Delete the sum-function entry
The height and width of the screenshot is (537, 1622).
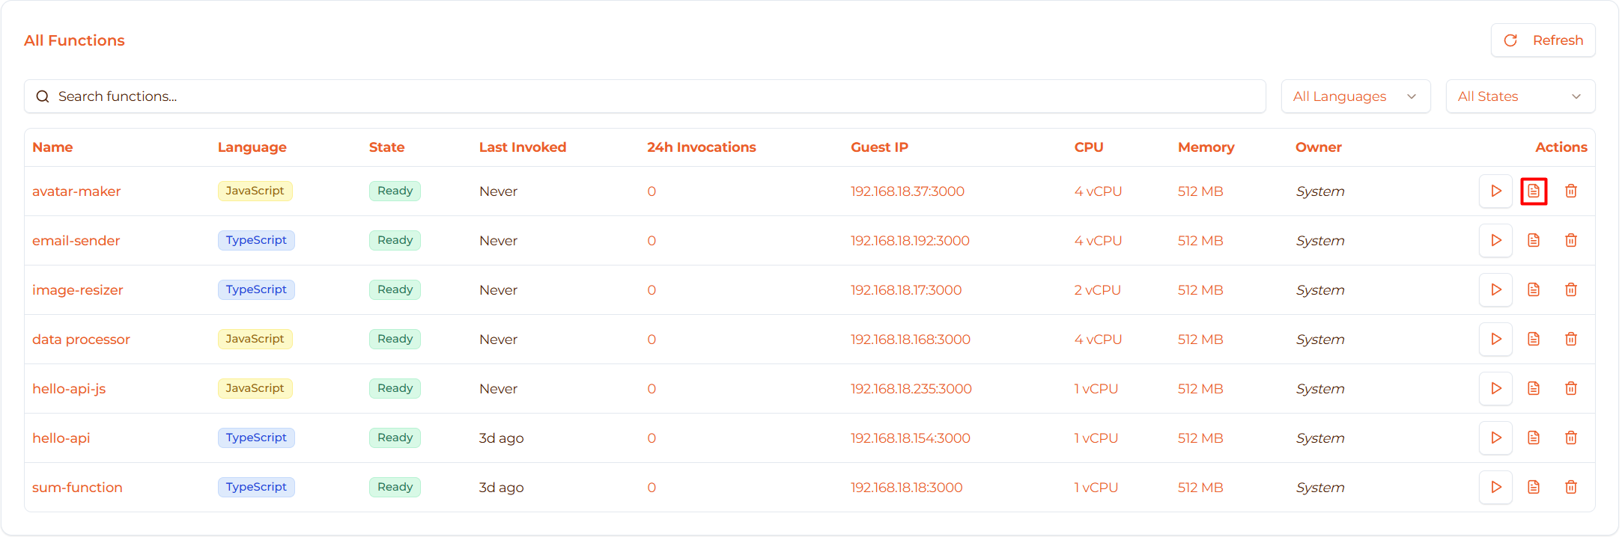1571,487
